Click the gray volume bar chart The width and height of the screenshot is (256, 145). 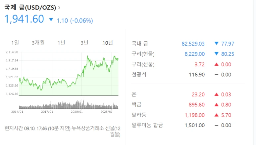click(69, 104)
